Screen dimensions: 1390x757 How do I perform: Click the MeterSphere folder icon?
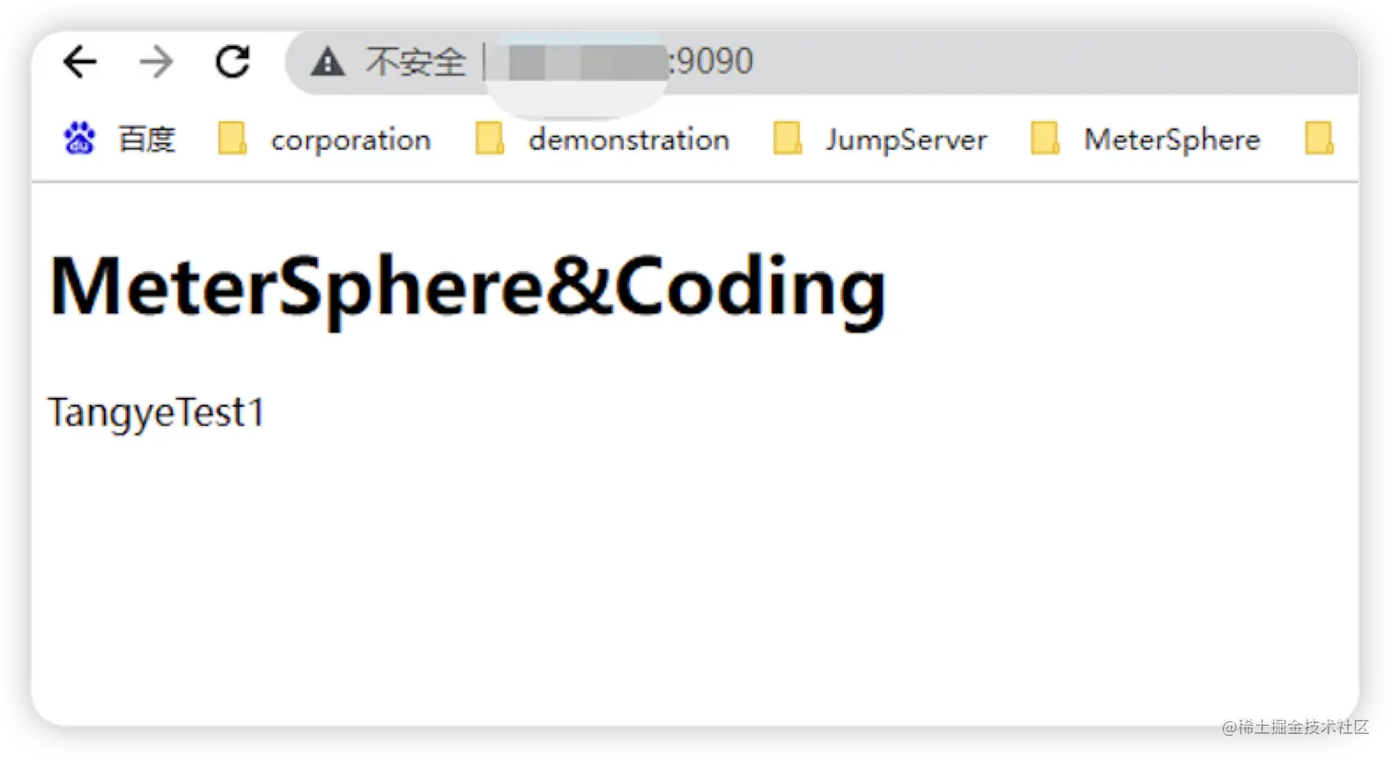click(1044, 139)
